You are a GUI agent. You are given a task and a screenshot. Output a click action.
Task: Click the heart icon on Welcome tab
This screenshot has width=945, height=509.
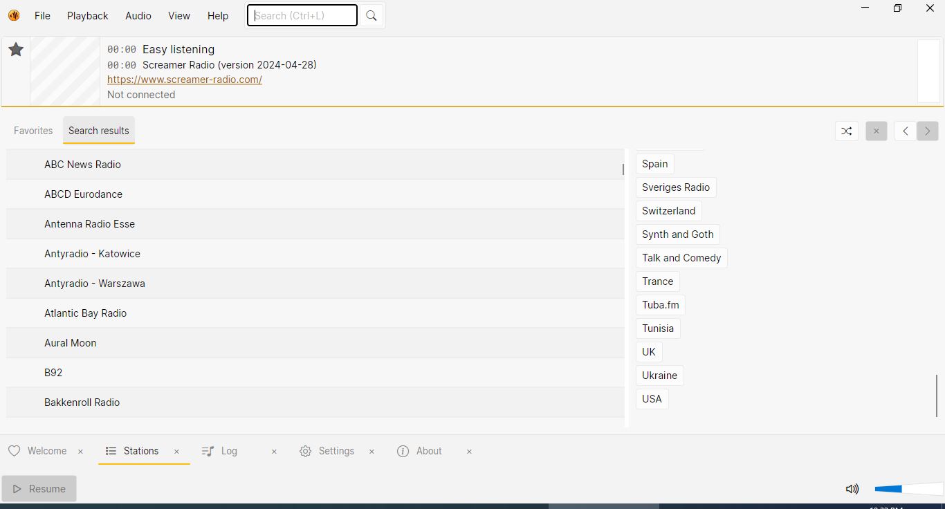tap(14, 451)
